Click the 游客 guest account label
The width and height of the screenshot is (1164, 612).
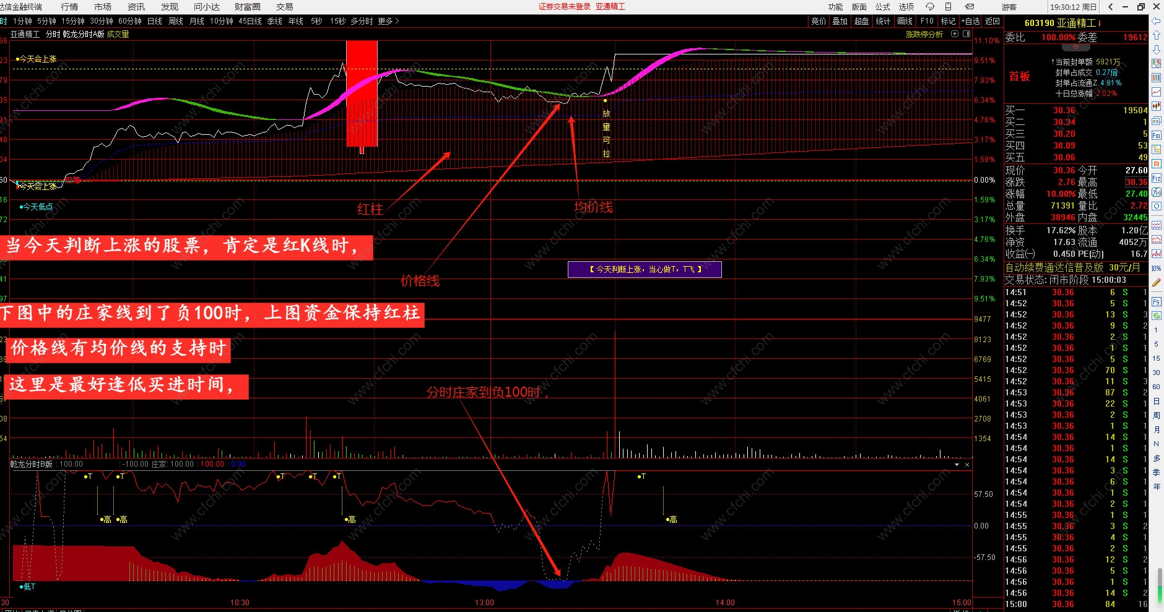[x=1009, y=7]
